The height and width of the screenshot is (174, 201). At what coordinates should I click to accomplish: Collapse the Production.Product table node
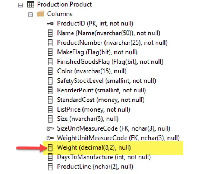(21, 5)
